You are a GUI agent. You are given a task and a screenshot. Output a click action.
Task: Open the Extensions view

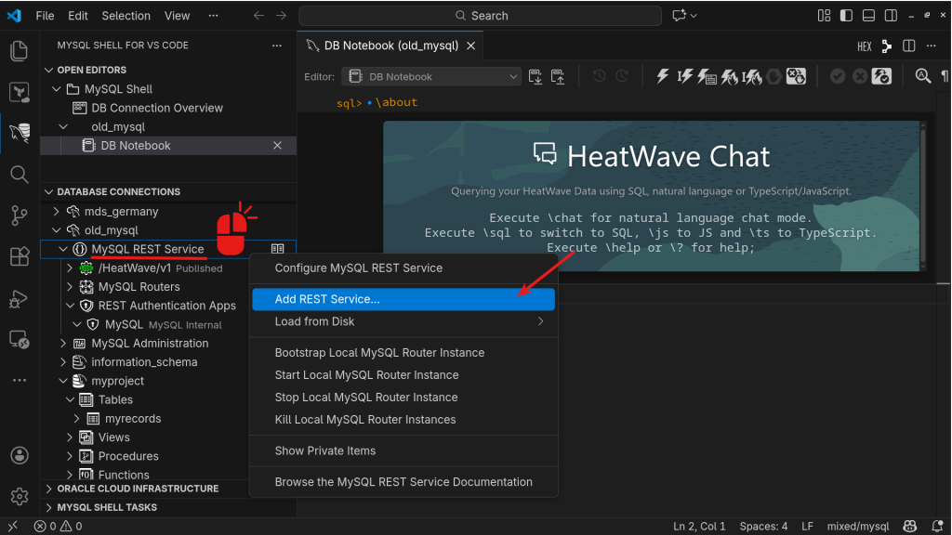click(x=19, y=256)
